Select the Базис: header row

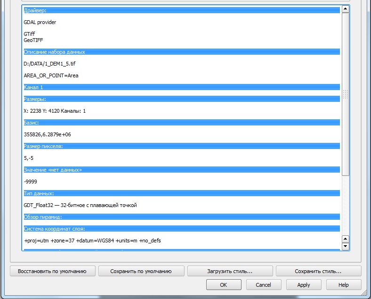pyautogui.click(x=182, y=123)
